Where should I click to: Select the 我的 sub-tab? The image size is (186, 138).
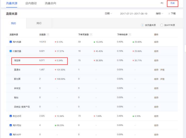pyautogui.click(x=13, y=23)
